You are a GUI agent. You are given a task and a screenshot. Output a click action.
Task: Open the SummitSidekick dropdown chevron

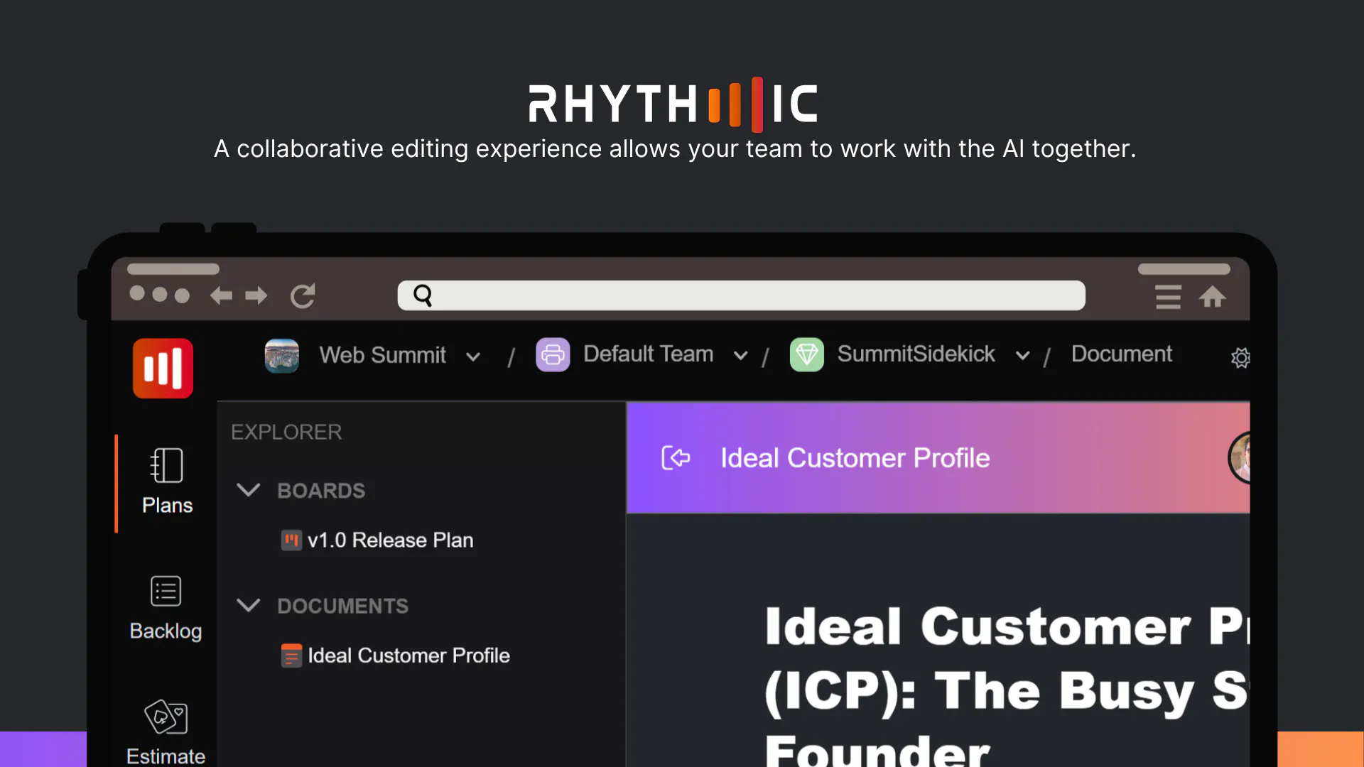tap(1022, 356)
